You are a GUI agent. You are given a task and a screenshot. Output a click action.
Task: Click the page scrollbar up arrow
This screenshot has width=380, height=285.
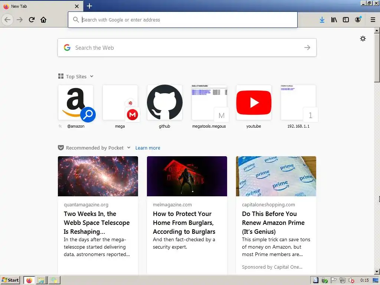(x=377, y=30)
